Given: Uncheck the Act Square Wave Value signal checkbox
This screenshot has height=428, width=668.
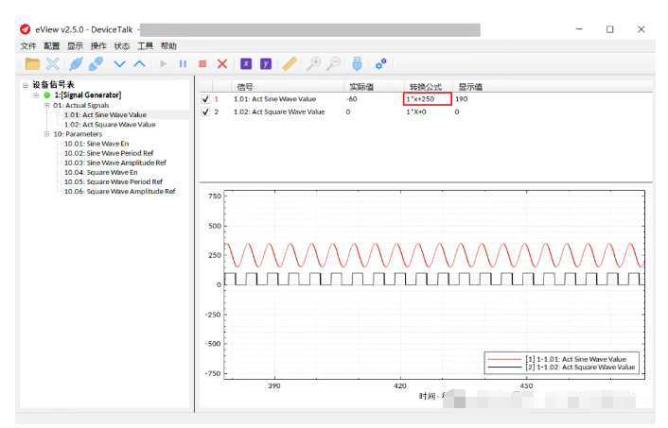Looking at the screenshot, I should point(205,111).
